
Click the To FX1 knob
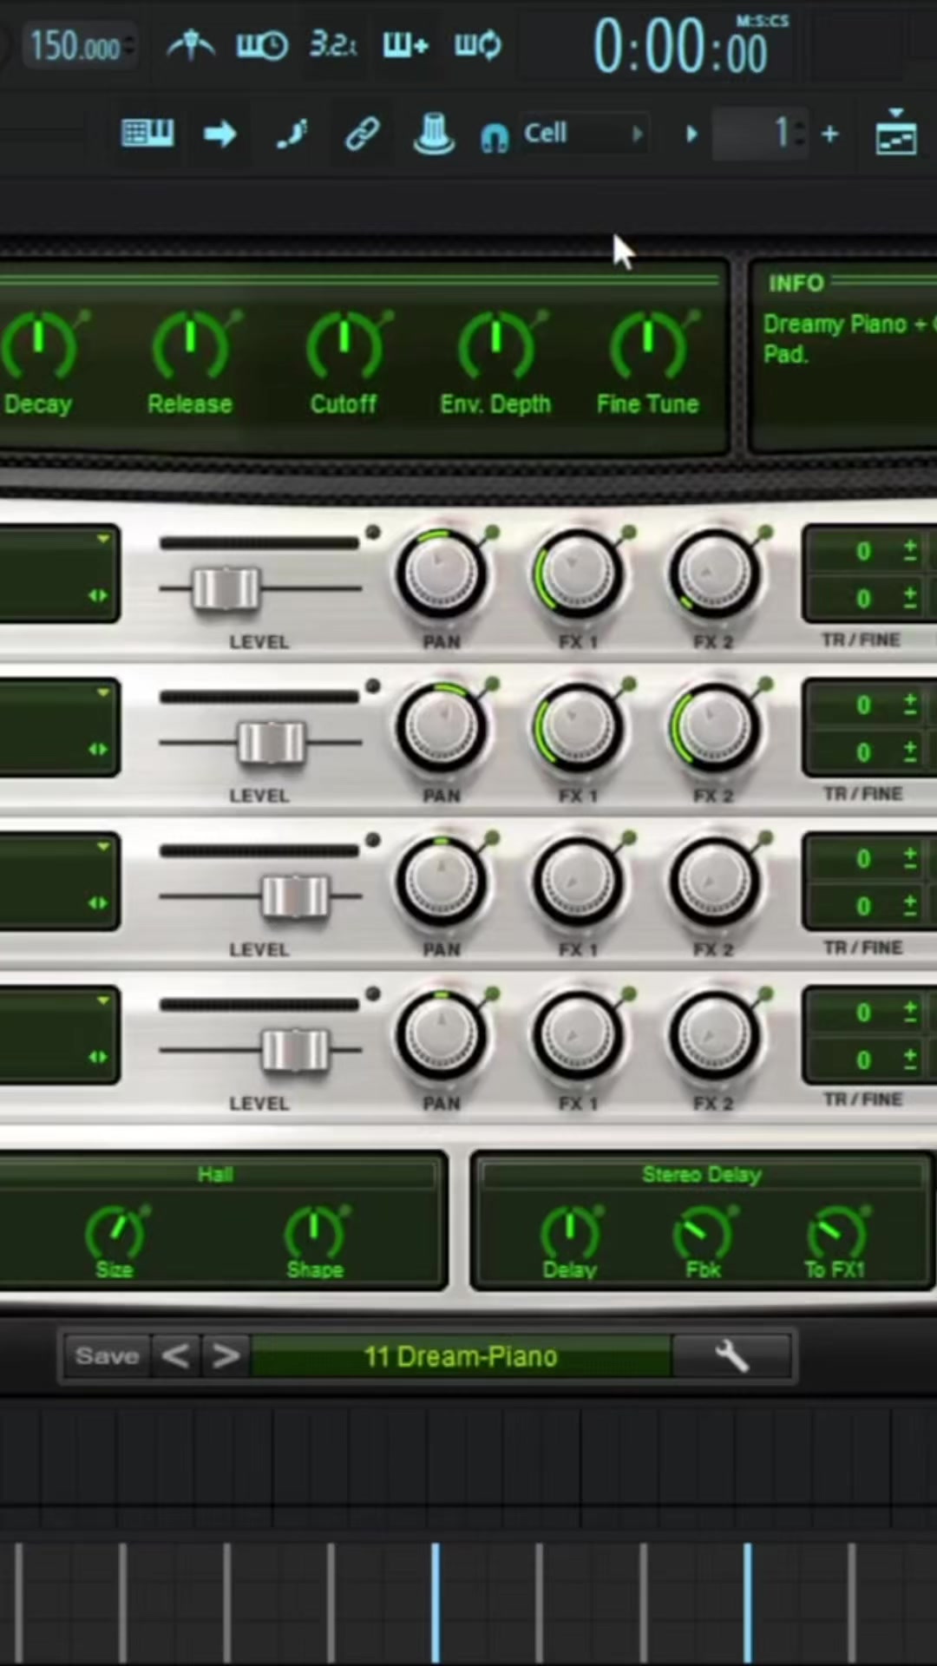836,1232
